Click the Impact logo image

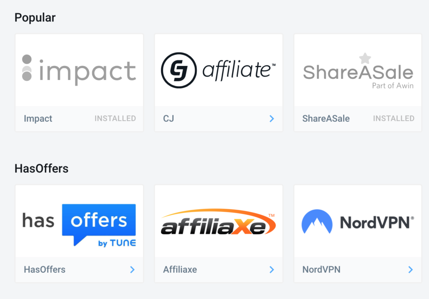(79, 70)
